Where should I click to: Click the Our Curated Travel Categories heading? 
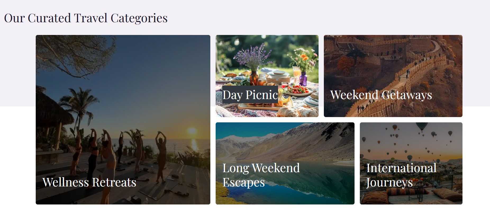[x=86, y=18]
